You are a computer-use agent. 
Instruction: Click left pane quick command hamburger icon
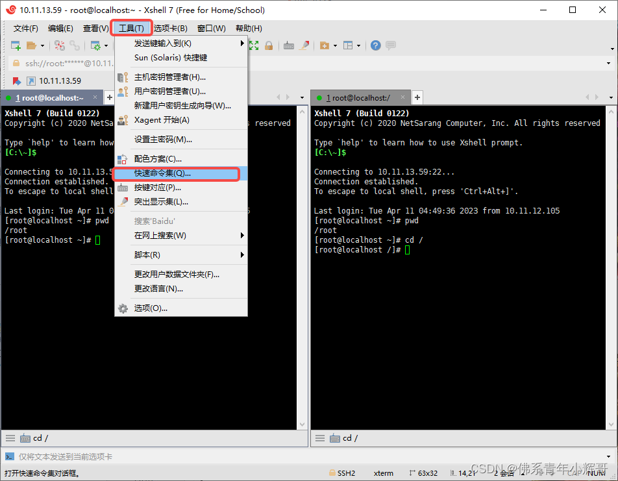pyautogui.click(x=10, y=438)
